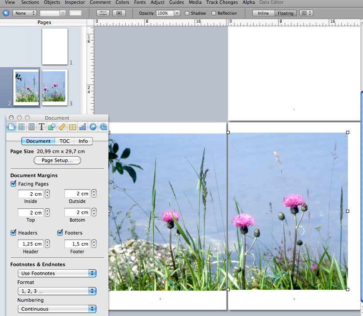Select page 2 thumbnail
Image resolution: width=363 pixels, height=316 pixels.
pos(26,88)
